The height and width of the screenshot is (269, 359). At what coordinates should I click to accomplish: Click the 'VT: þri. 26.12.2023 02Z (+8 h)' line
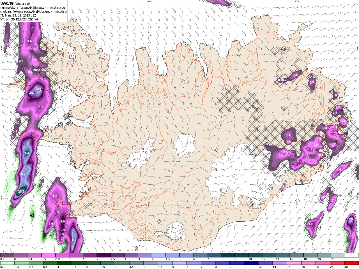coord(22,19)
